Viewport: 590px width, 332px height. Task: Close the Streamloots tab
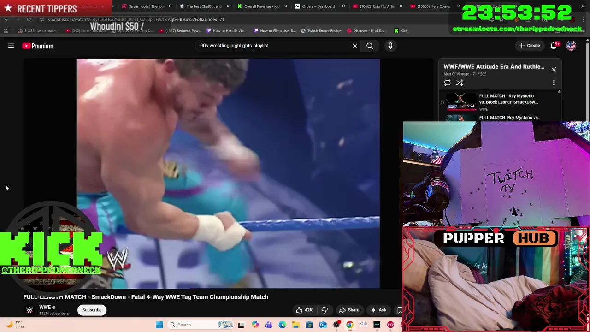[170, 6]
